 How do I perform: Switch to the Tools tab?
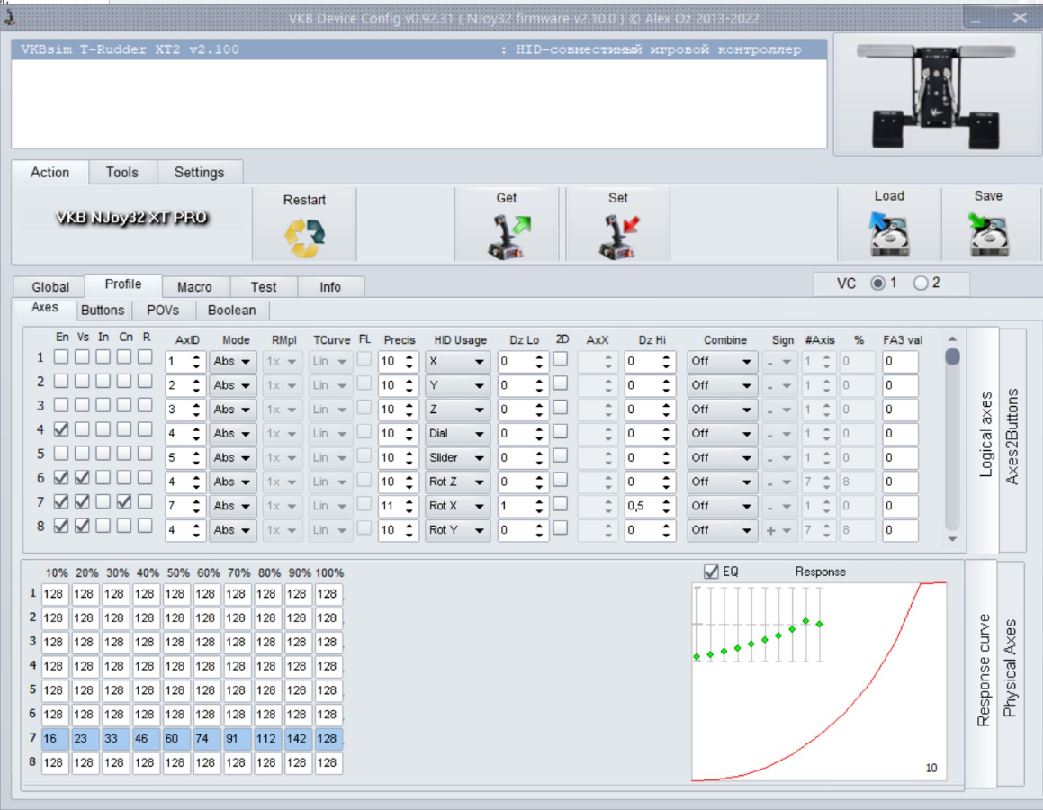click(122, 173)
